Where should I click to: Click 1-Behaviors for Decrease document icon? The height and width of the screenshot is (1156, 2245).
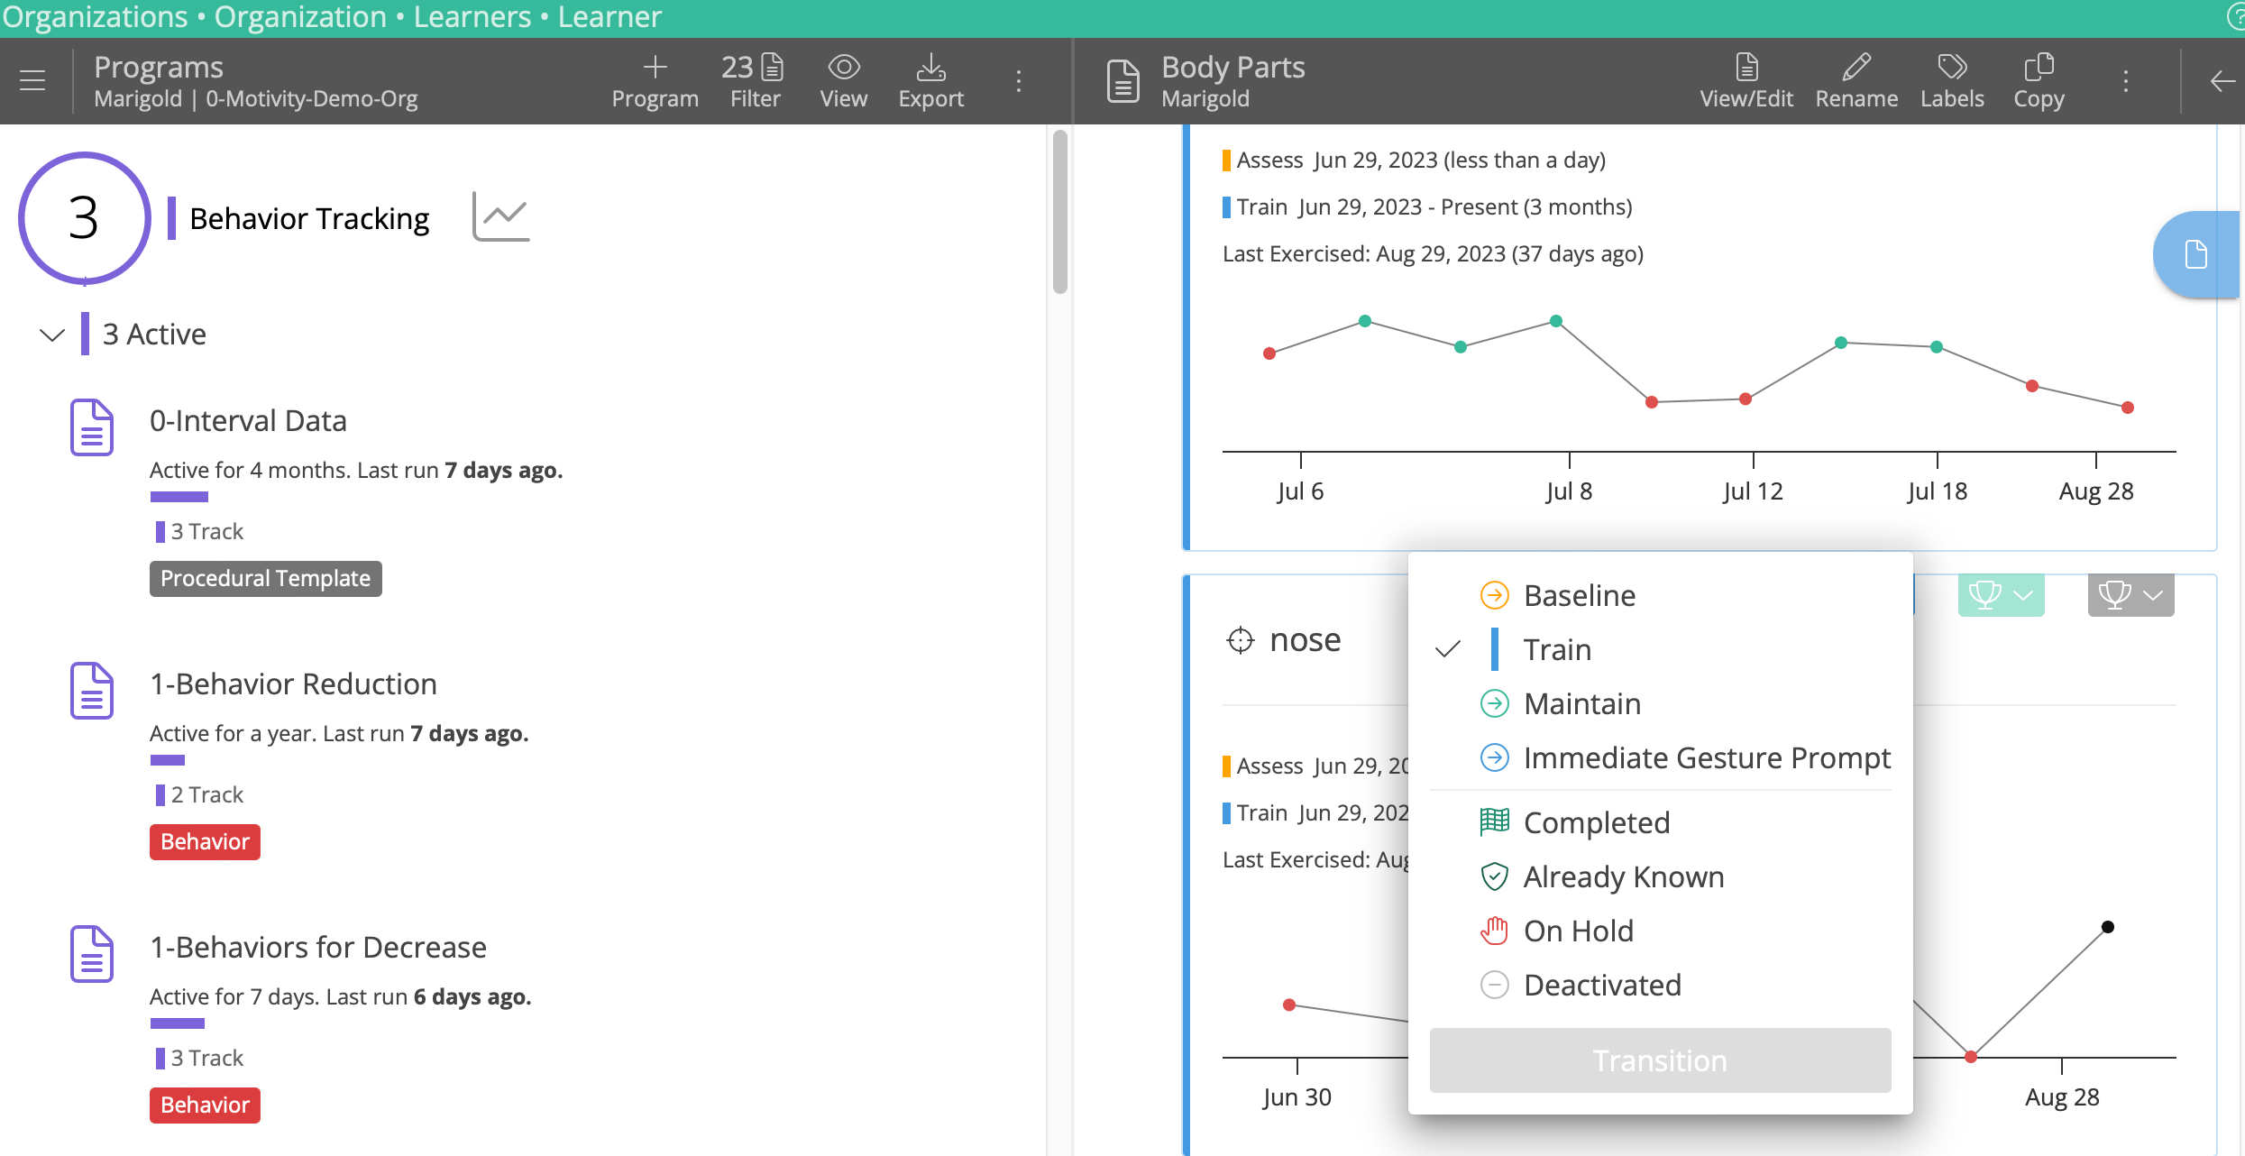tap(92, 953)
